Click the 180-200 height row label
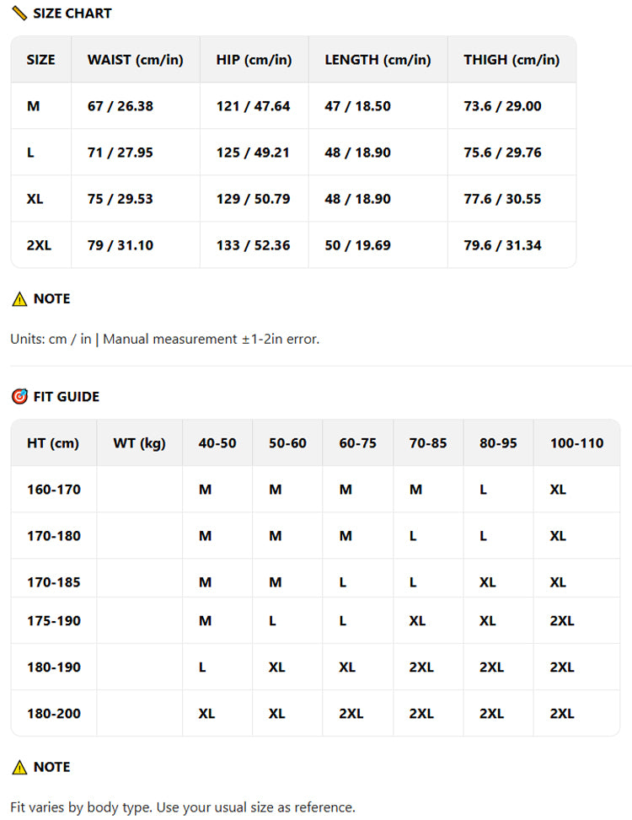Screen dimensions: 632x820 (54, 714)
